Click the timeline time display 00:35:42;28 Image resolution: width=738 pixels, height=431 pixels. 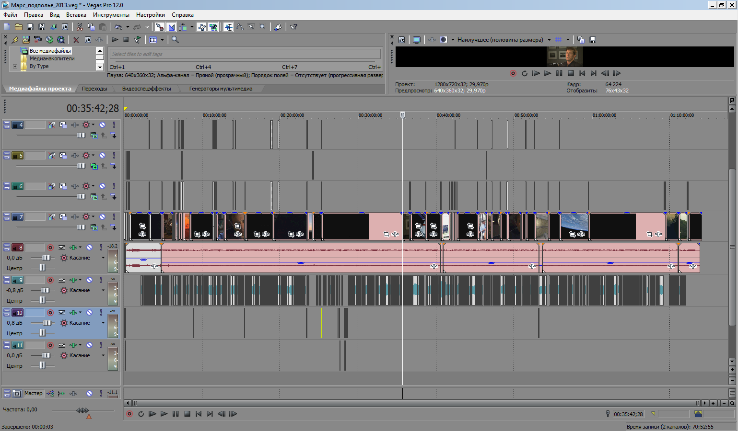[x=93, y=109]
